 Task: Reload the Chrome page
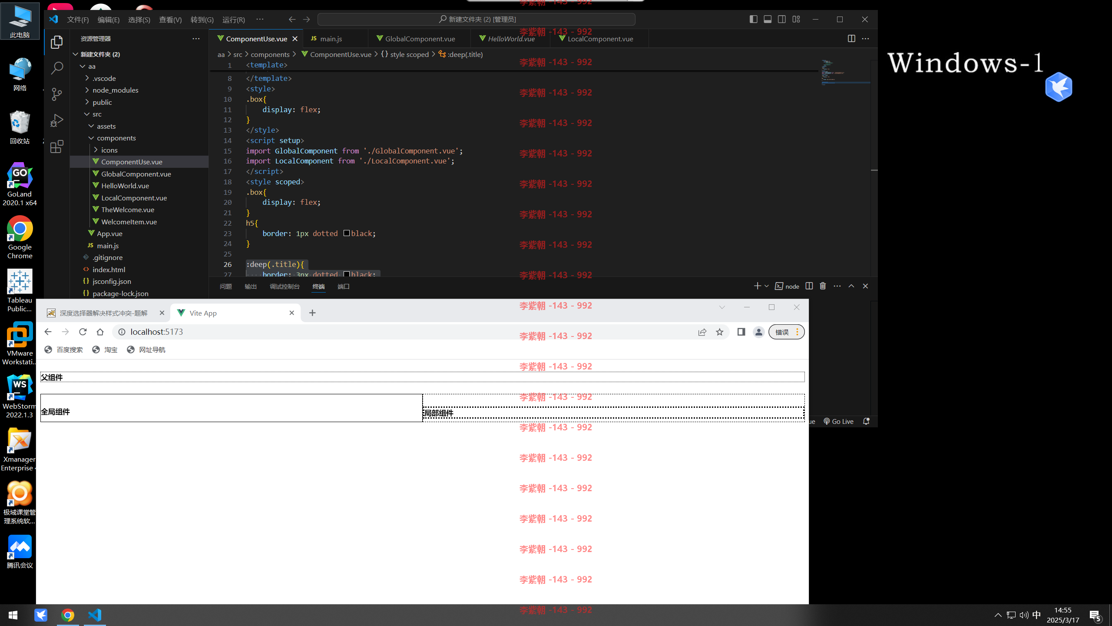(x=83, y=332)
